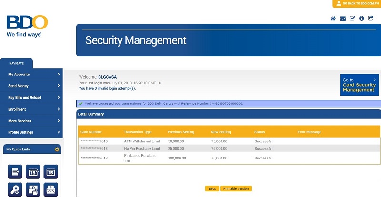Click the My Quick Links heading
Viewport: 381px width, 197px height.
pos(19,149)
